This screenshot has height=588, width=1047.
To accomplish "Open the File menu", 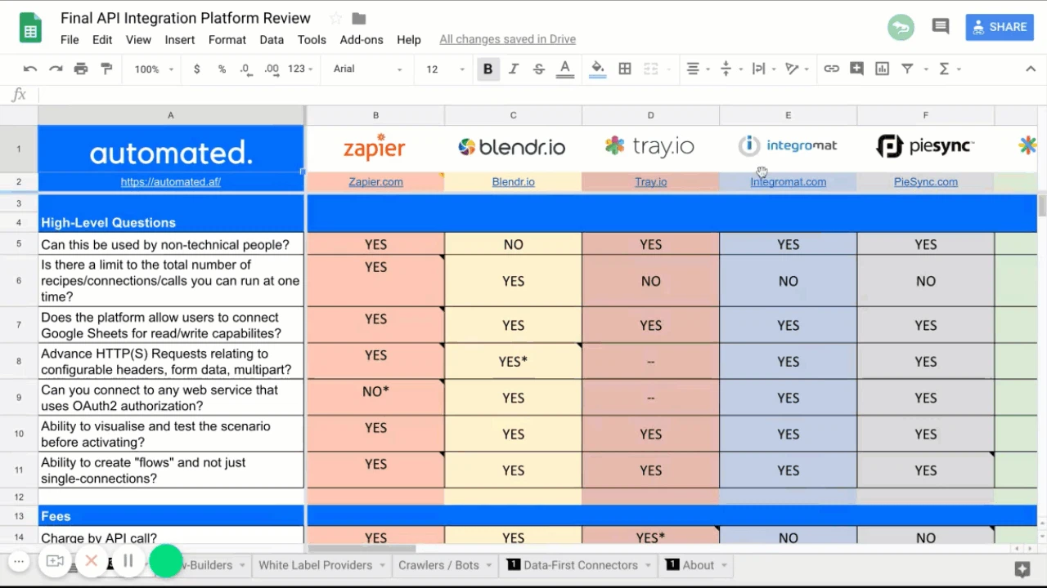I will pyautogui.click(x=70, y=39).
